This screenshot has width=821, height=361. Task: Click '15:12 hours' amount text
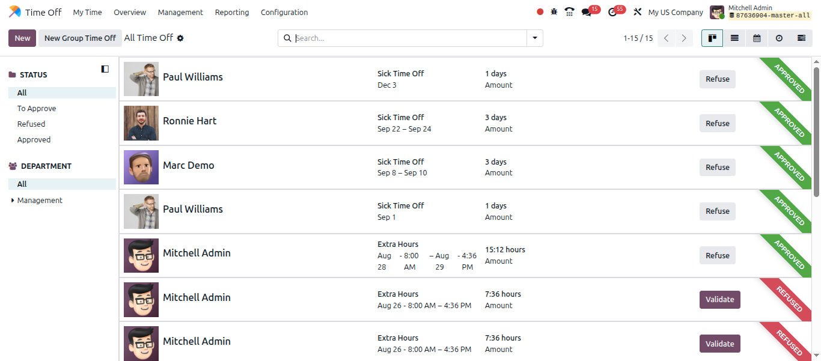coord(505,250)
